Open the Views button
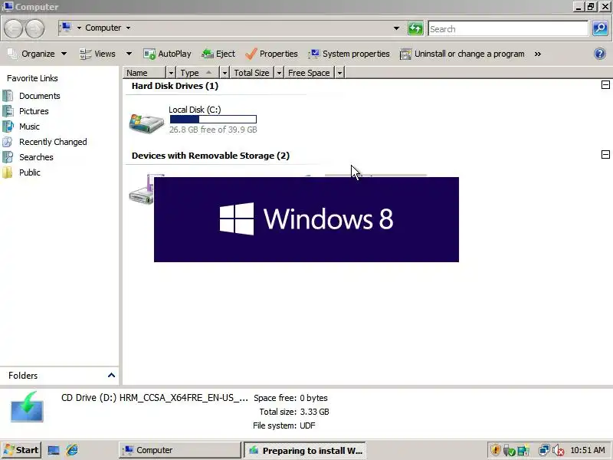Viewport: 613px width, 460px height. click(98, 54)
